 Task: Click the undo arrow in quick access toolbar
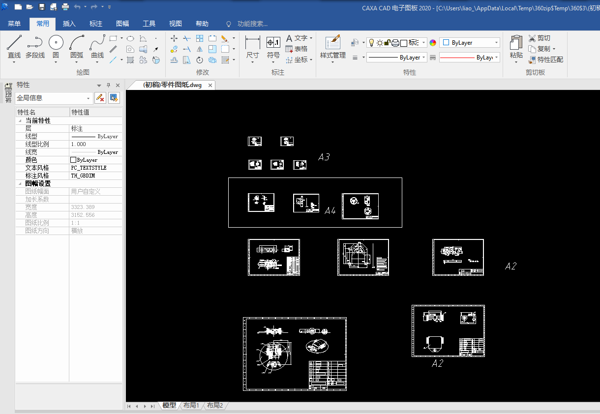(77, 7)
